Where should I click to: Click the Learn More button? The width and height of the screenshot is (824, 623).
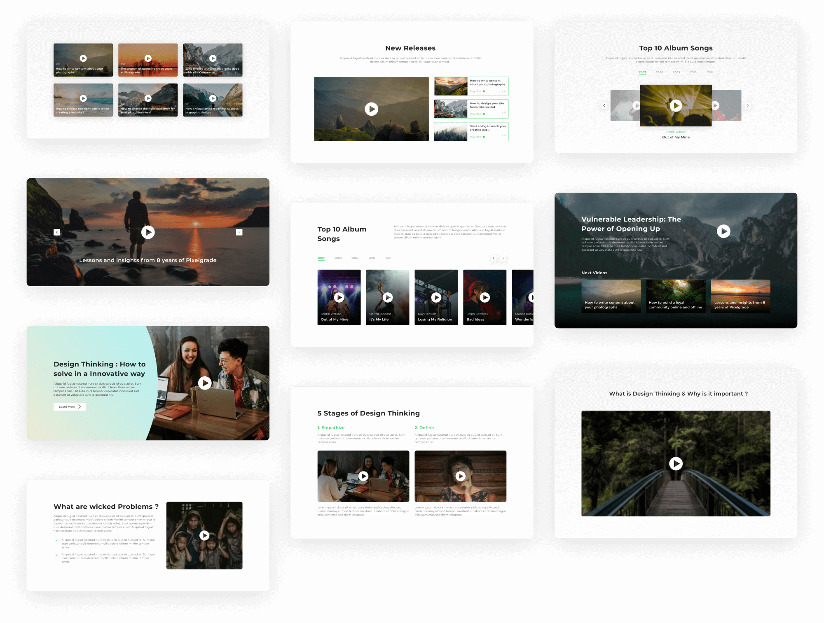[x=70, y=406]
